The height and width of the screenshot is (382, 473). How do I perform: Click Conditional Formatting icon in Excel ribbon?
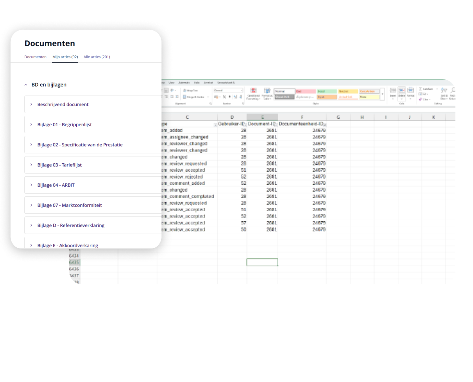[x=253, y=91]
